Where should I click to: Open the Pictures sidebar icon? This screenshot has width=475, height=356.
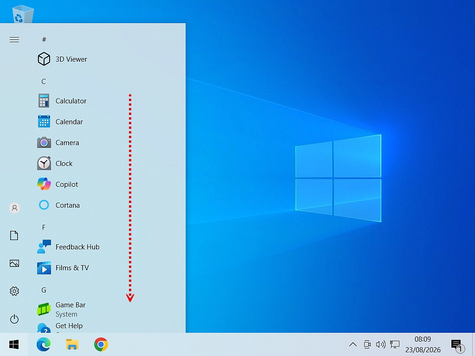[14, 263]
